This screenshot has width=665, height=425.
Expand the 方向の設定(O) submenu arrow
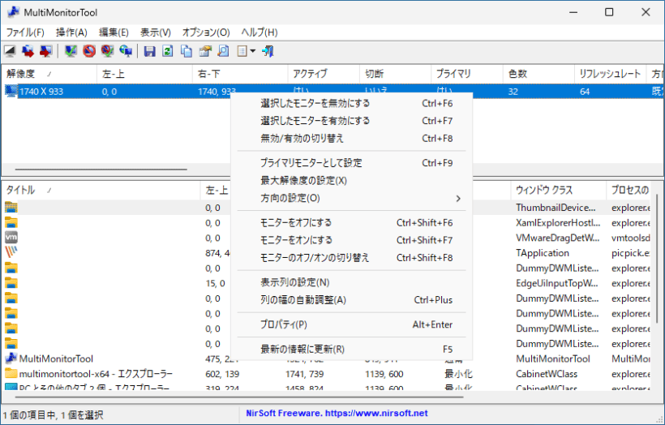[458, 199]
